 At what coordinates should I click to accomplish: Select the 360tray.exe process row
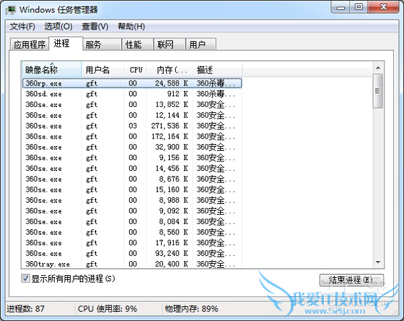pyautogui.click(x=132, y=264)
